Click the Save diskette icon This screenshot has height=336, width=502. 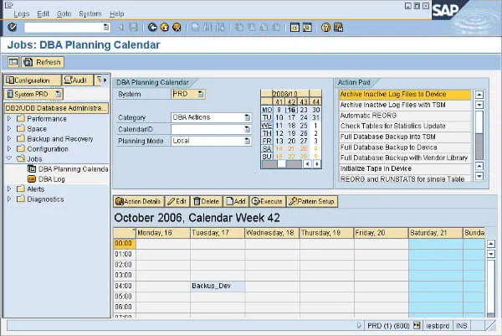[x=133, y=28]
